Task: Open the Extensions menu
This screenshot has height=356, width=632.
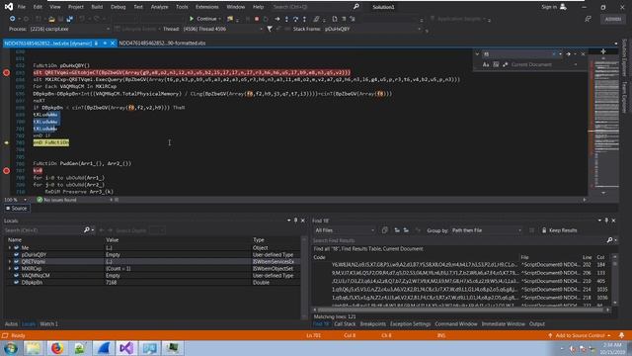Action: [206, 7]
